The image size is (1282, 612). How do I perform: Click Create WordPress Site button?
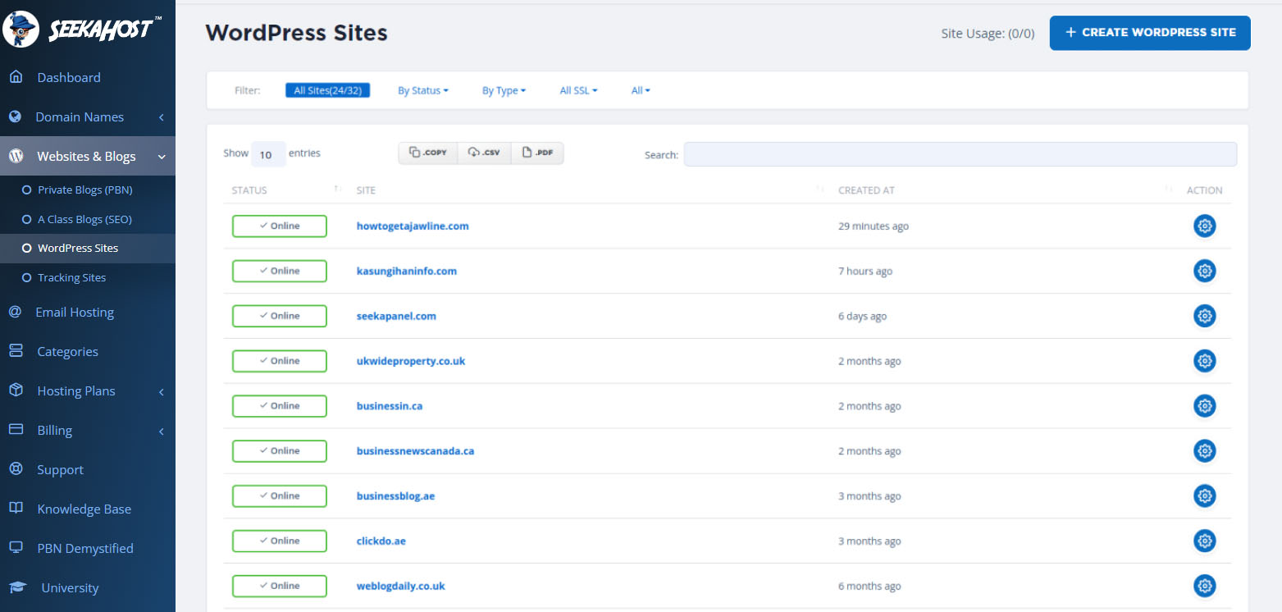point(1150,33)
